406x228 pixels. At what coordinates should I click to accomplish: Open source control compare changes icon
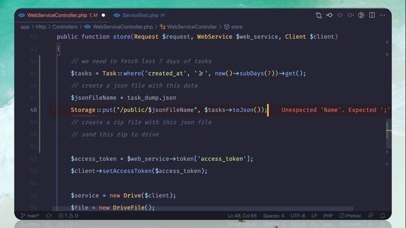coord(318,15)
